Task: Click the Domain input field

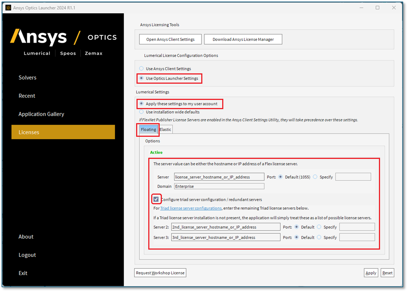Action: (219, 186)
